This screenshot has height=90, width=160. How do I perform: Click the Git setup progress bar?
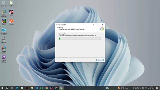(80, 38)
